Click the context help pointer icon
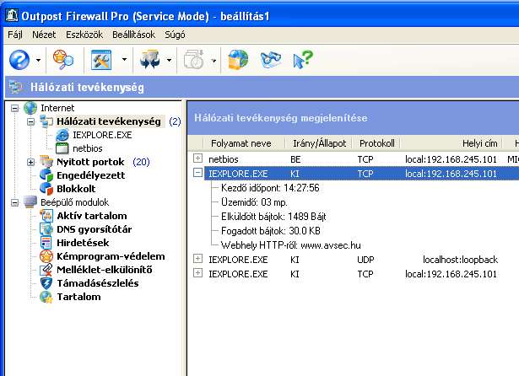519x376 pixels. [x=302, y=60]
